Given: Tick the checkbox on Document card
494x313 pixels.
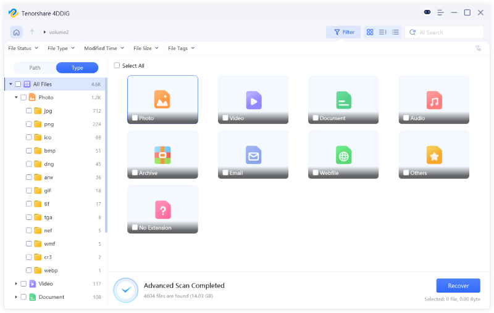Looking at the screenshot, I should (316, 118).
